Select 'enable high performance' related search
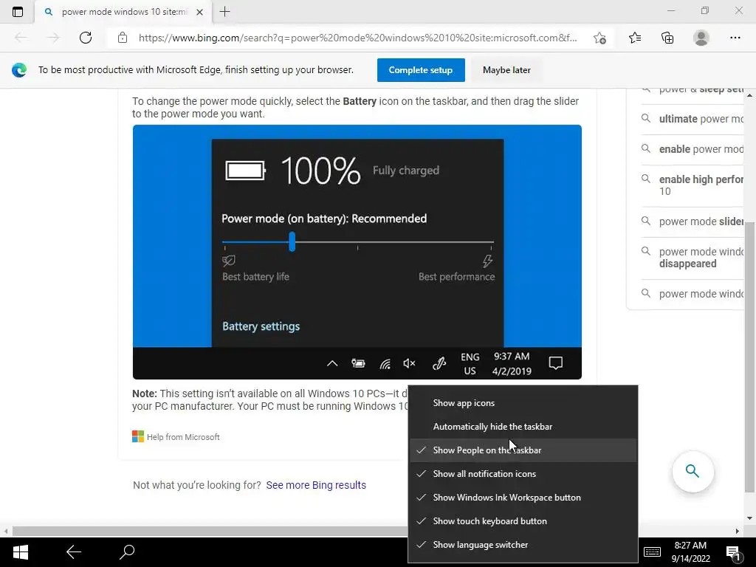Viewport: 756px width, 567px height. coord(693,185)
